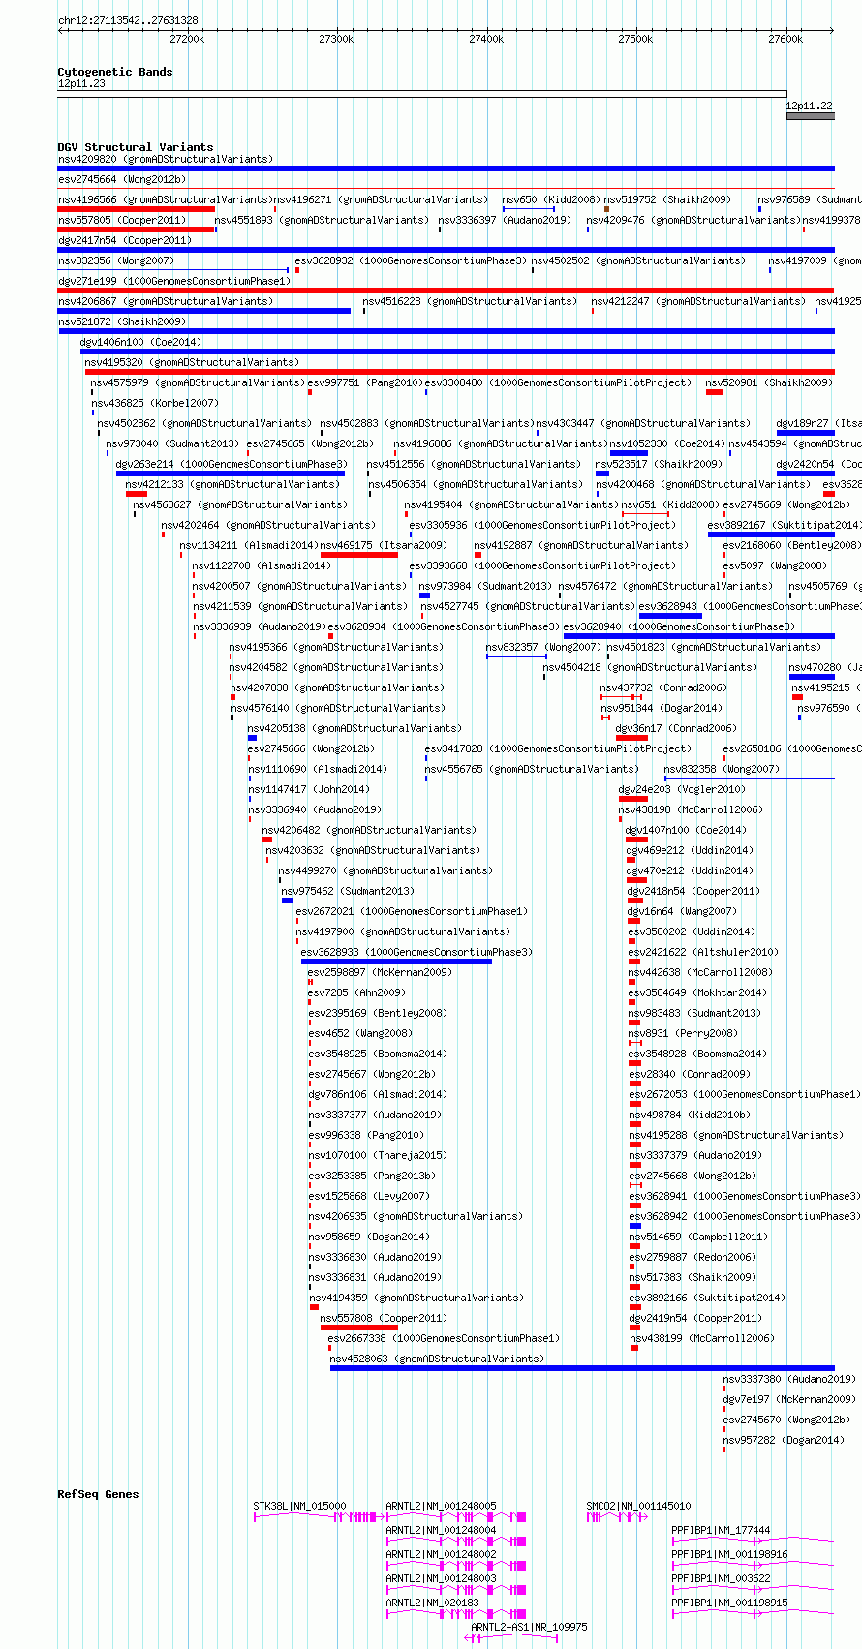This screenshot has height=1649, width=862.
Task: Select nsv651 (Kidd2008) variant label
Action: 670,504
